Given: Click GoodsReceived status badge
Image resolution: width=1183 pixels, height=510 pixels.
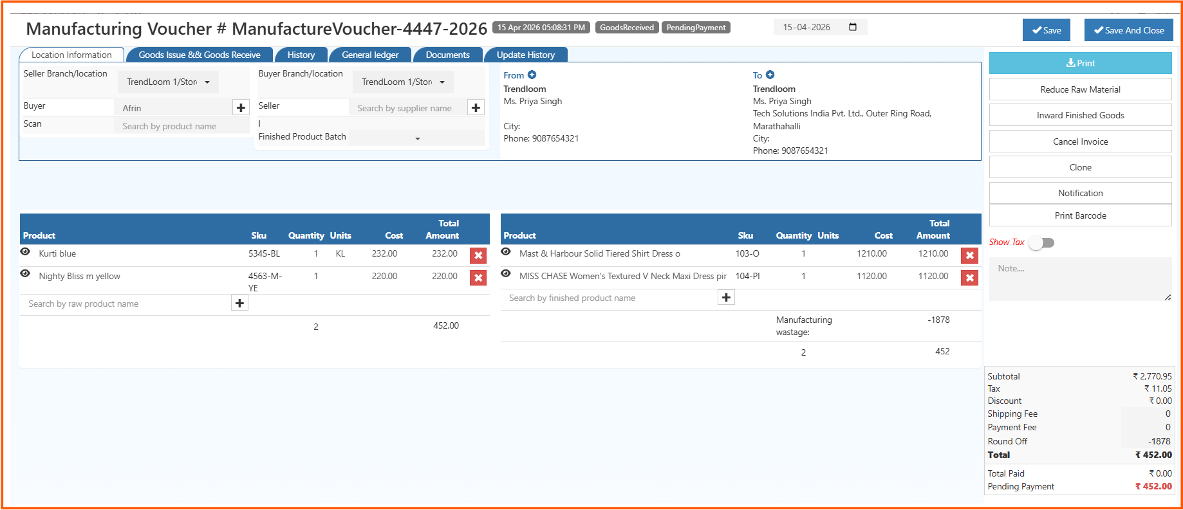Looking at the screenshot, I should 627,28.
